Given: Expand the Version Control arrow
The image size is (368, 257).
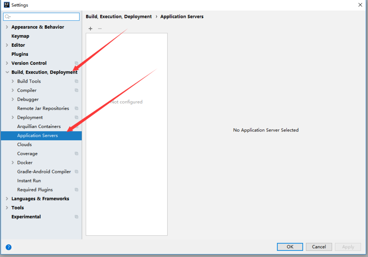Looking at the screenshot, I should 7,63.
